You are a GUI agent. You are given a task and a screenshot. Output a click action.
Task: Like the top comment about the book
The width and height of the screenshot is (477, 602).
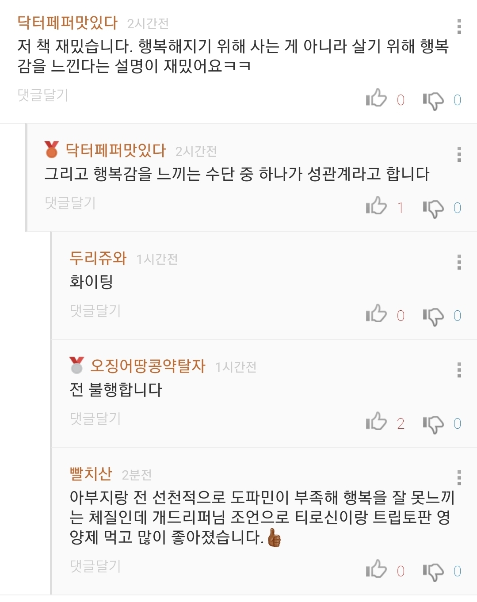click(x=376, y=98)
